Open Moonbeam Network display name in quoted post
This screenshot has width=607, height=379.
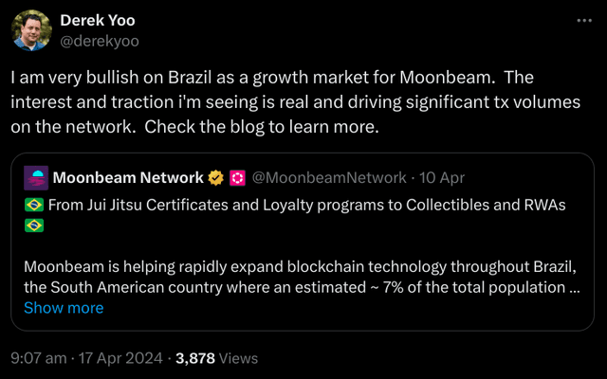coord(128,177)
